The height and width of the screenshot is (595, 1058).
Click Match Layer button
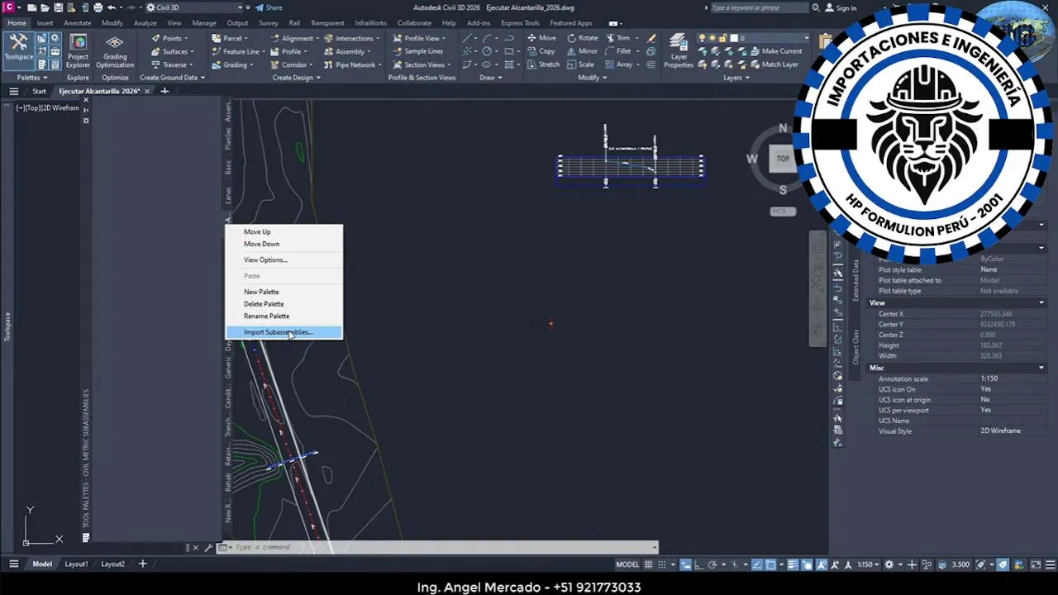(774, 64)
